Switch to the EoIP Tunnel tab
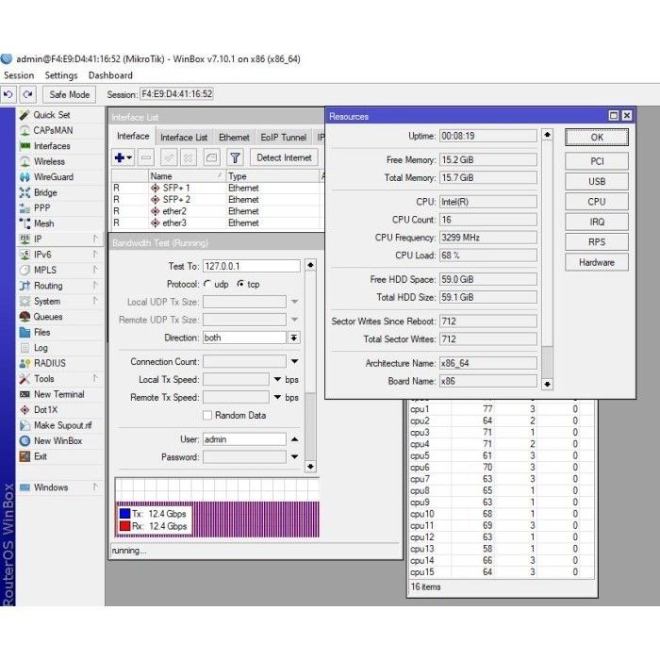 (x=283, y=138)
